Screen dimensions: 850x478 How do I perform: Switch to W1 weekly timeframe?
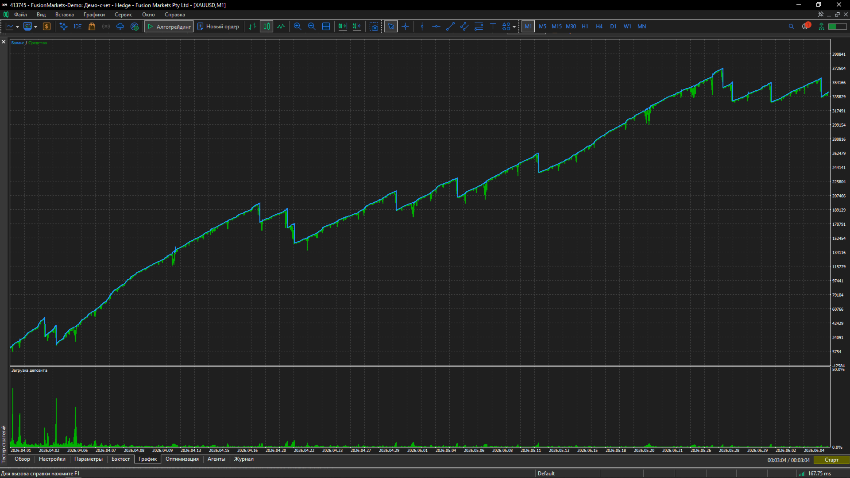pyautogui.click(x=627, y=27)
